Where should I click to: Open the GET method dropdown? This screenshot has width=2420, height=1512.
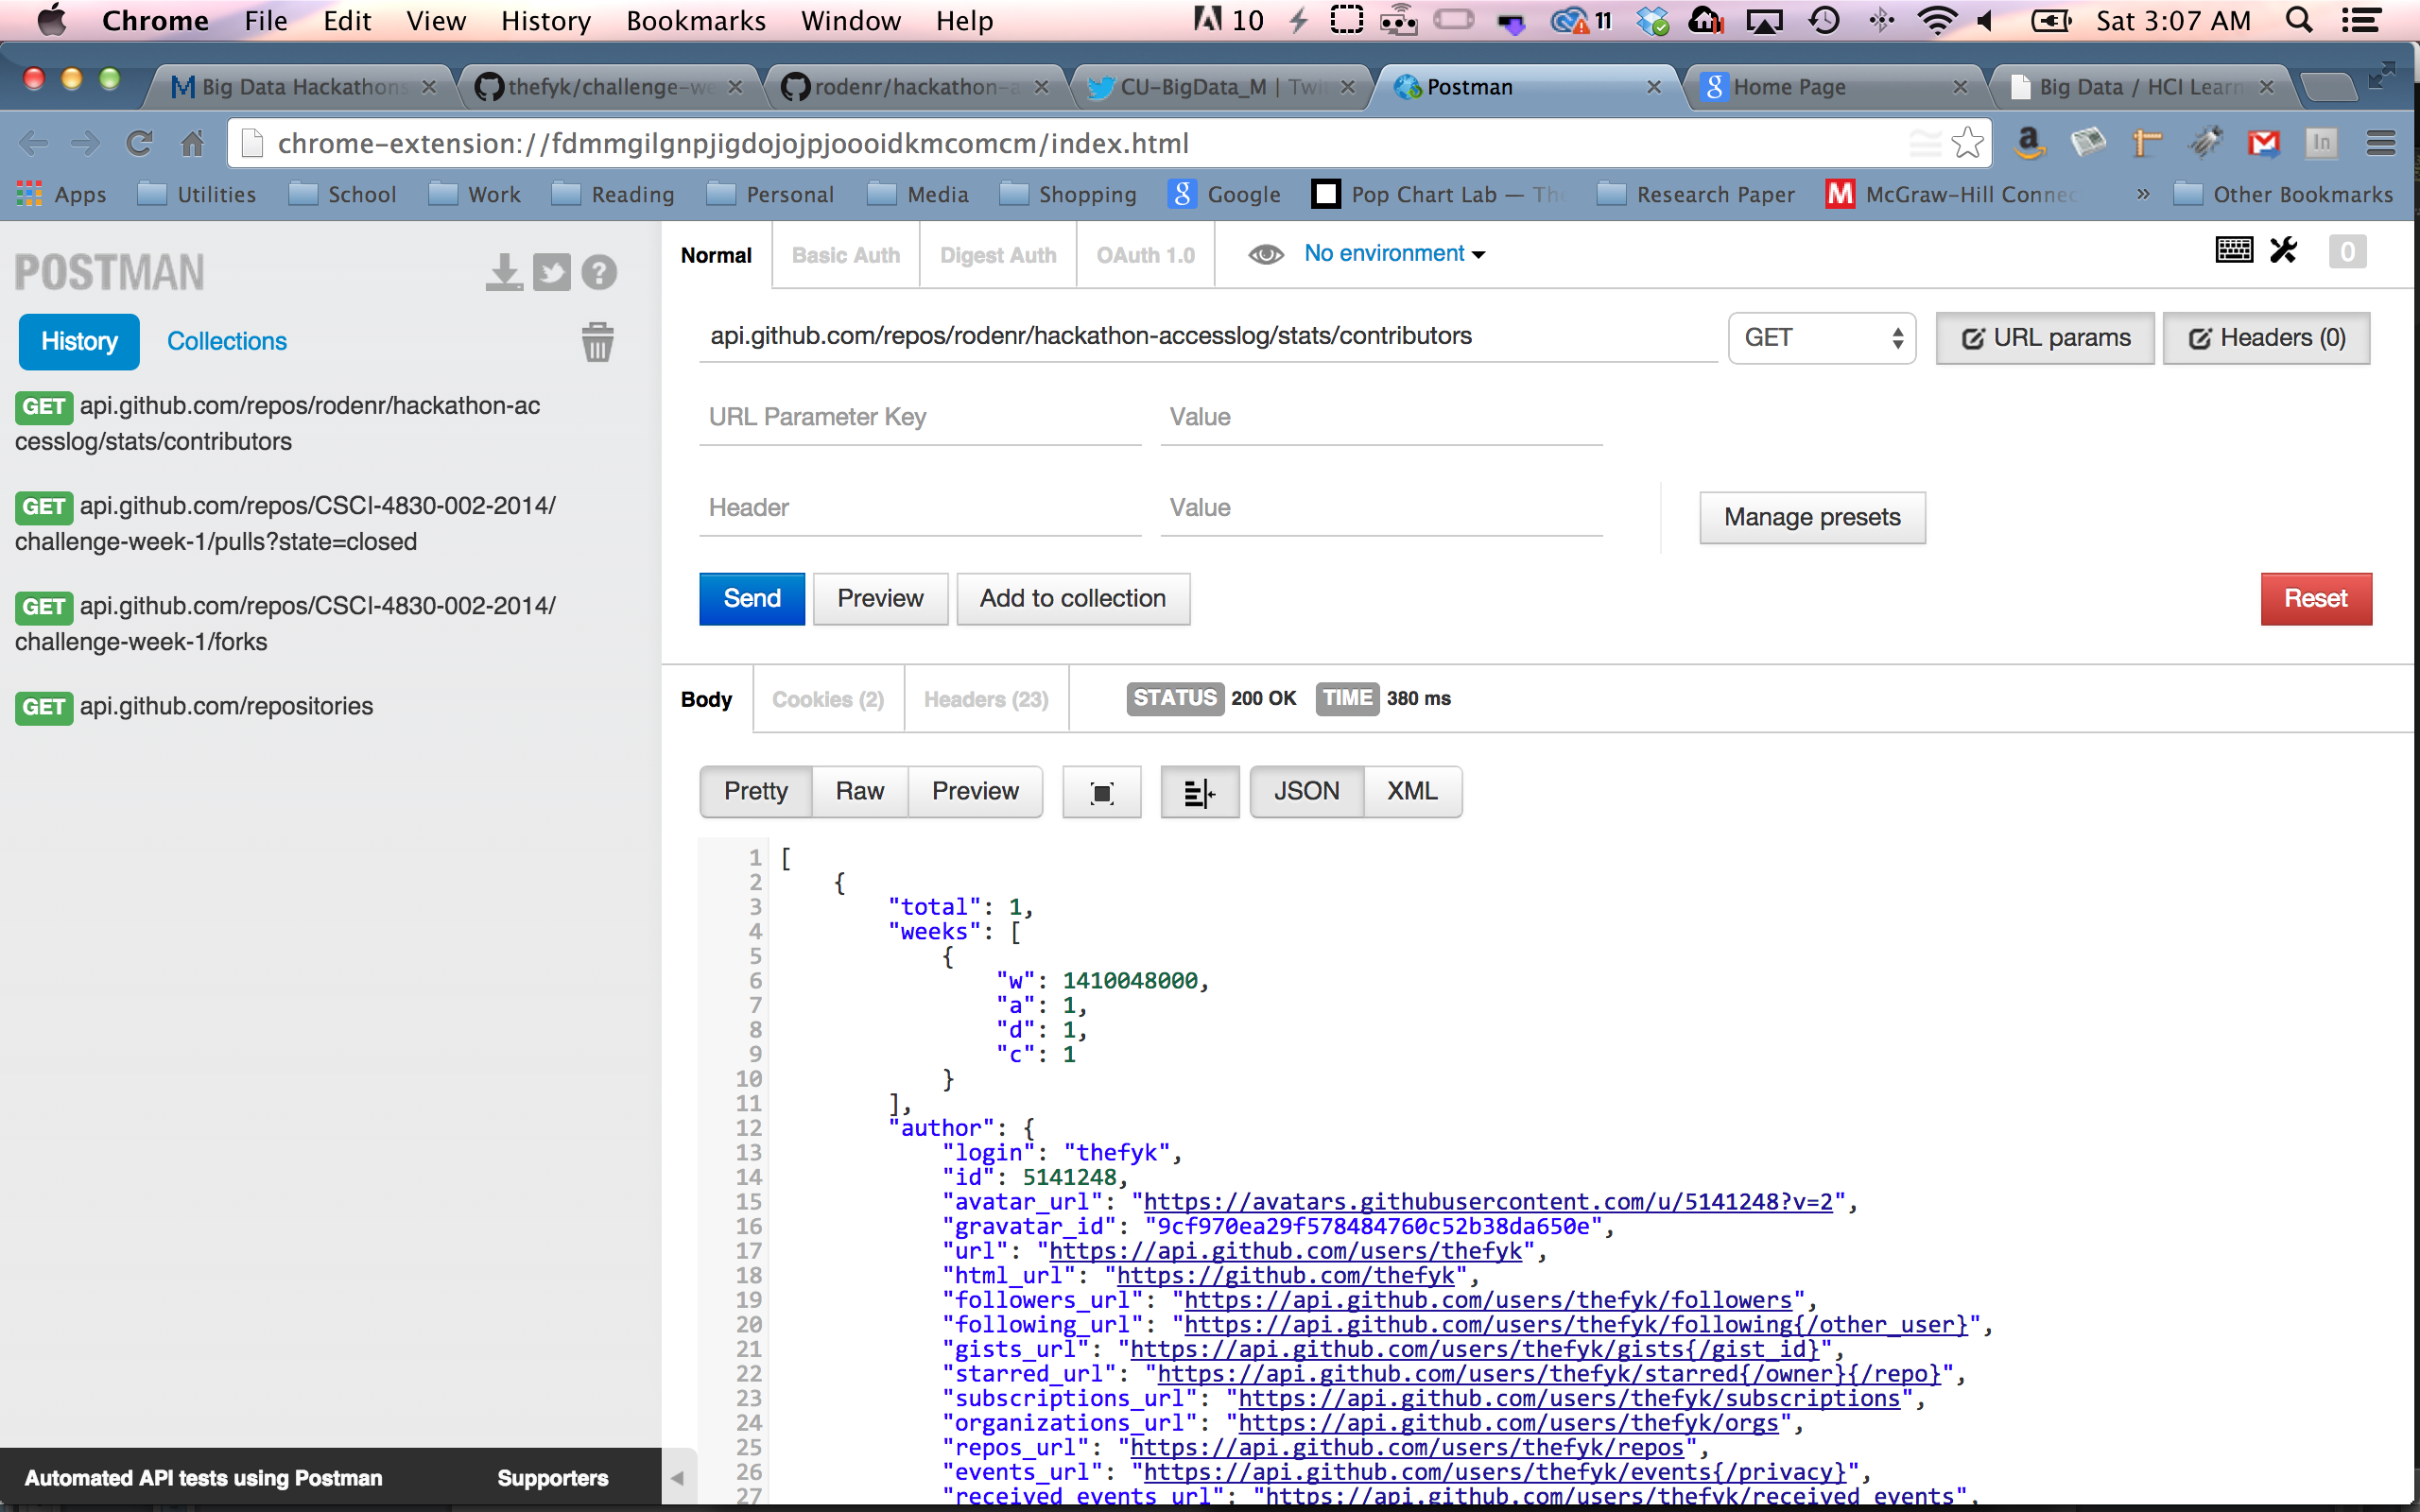pyautogui.click(x=1821, y=338)
